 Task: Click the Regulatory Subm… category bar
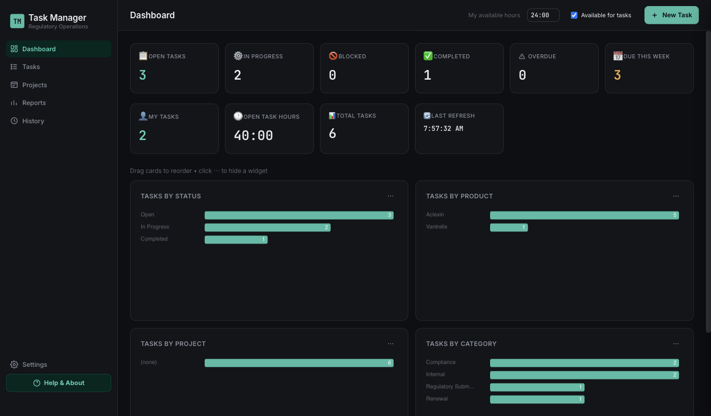[x=537, y=387]
